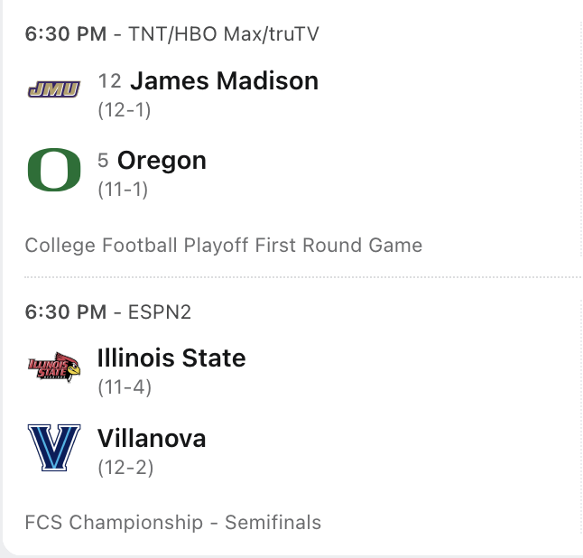Click the James Madison JMU logo
This screenshot has height=558, width=583.
pyautogui.click(x=54, y=88)
